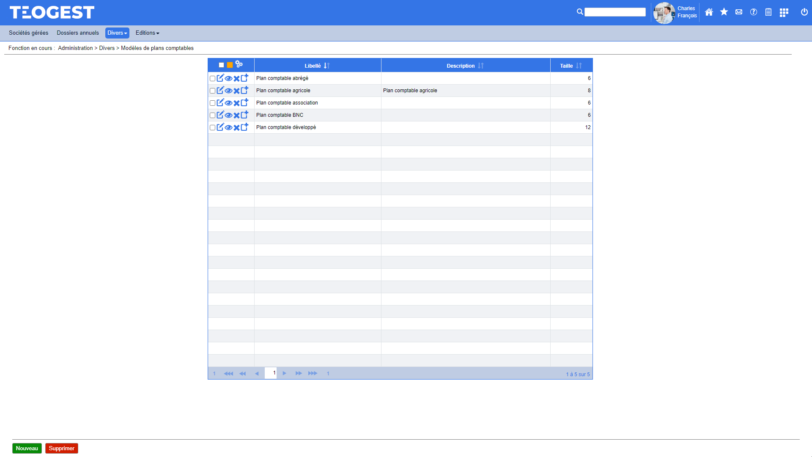
Task: Click the green Nouveau button
Action: pos(27,448)
